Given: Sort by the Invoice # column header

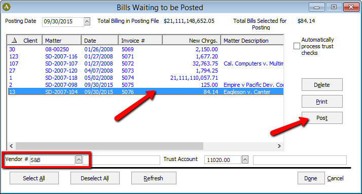Looking at the screenshot, I should [140, 41].
